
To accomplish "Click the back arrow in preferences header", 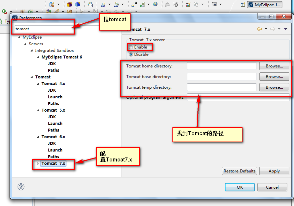I will [259, 29].
